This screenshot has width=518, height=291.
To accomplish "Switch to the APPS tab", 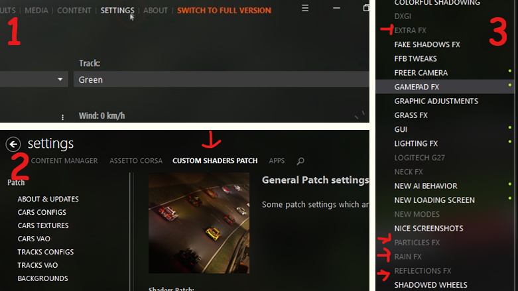I will (277, 161).
